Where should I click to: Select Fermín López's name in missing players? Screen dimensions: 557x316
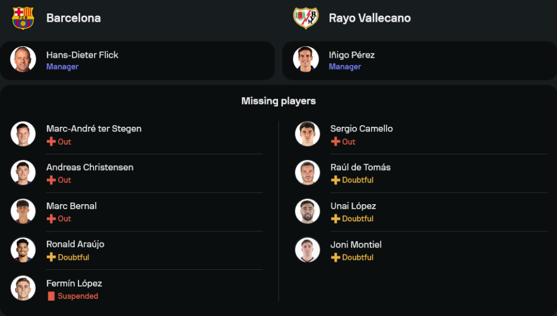[74, 283]
